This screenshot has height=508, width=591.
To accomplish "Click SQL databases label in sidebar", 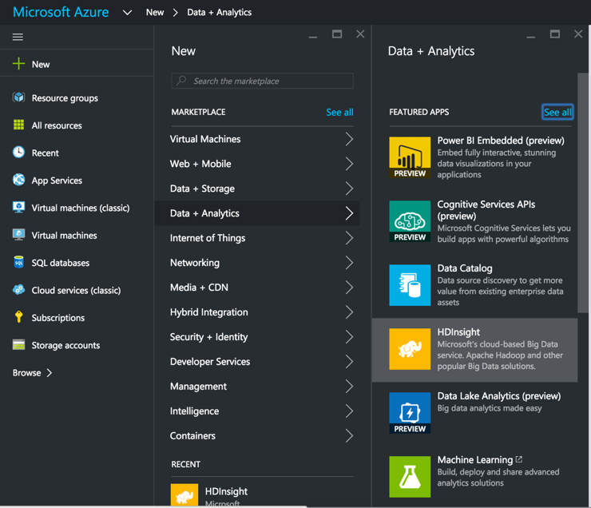I will click(x=61, y=263).
